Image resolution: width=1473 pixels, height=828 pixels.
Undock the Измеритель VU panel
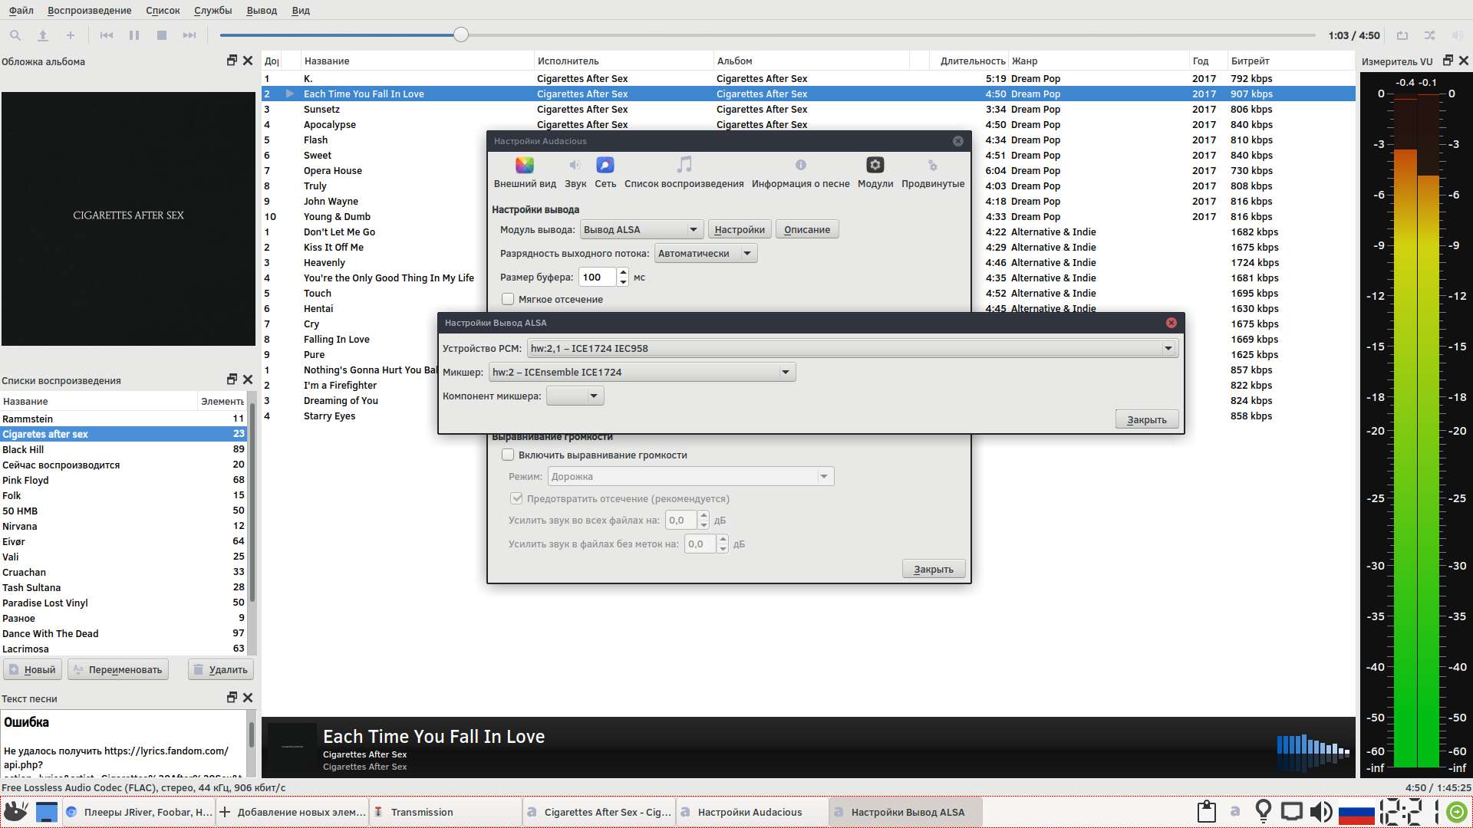(1448, 61)
